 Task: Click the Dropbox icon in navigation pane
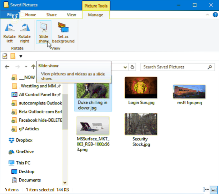pyautogui.click(x=11, y=140)
